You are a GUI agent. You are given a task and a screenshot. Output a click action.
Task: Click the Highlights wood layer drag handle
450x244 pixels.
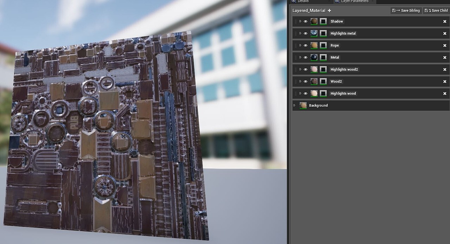coord(295,93)
